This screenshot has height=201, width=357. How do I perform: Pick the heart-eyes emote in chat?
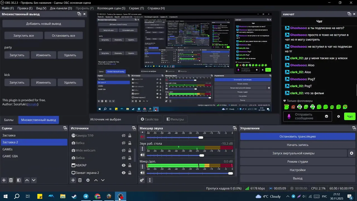345,107
